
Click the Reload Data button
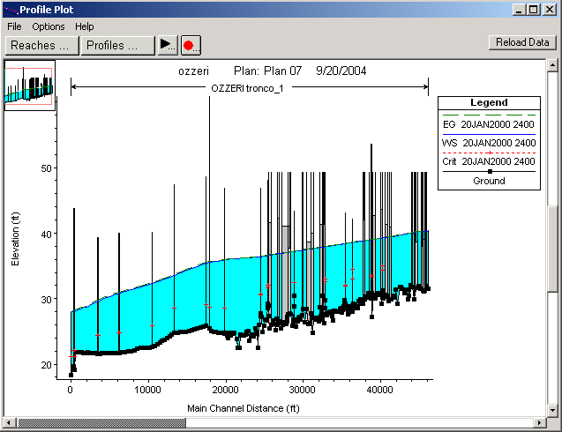(522, 42)
